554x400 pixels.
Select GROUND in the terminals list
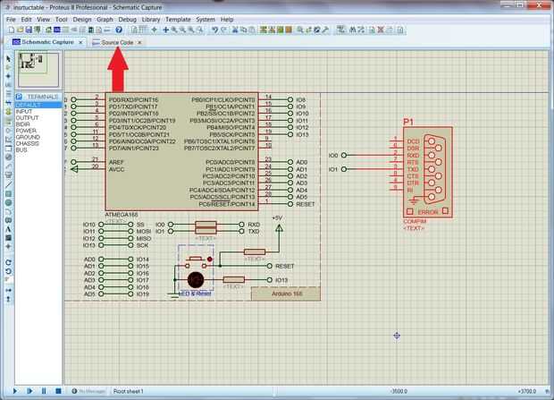point(38,137)
